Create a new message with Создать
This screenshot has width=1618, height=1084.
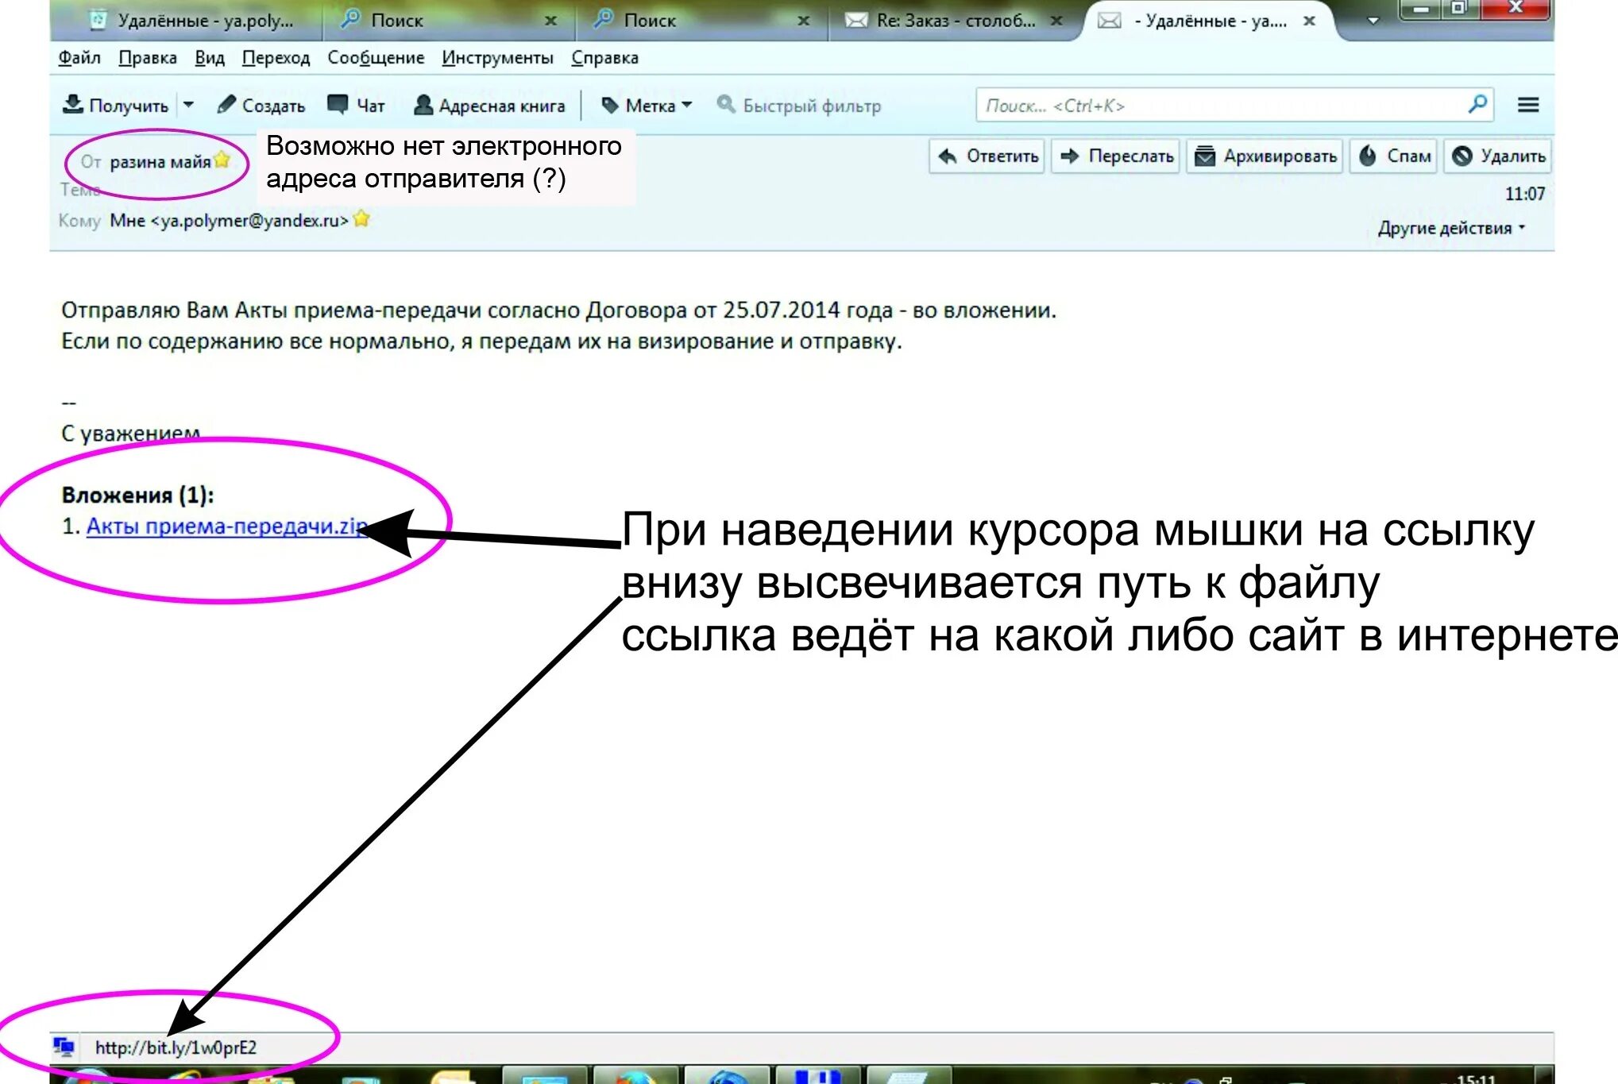pos(261,106)
